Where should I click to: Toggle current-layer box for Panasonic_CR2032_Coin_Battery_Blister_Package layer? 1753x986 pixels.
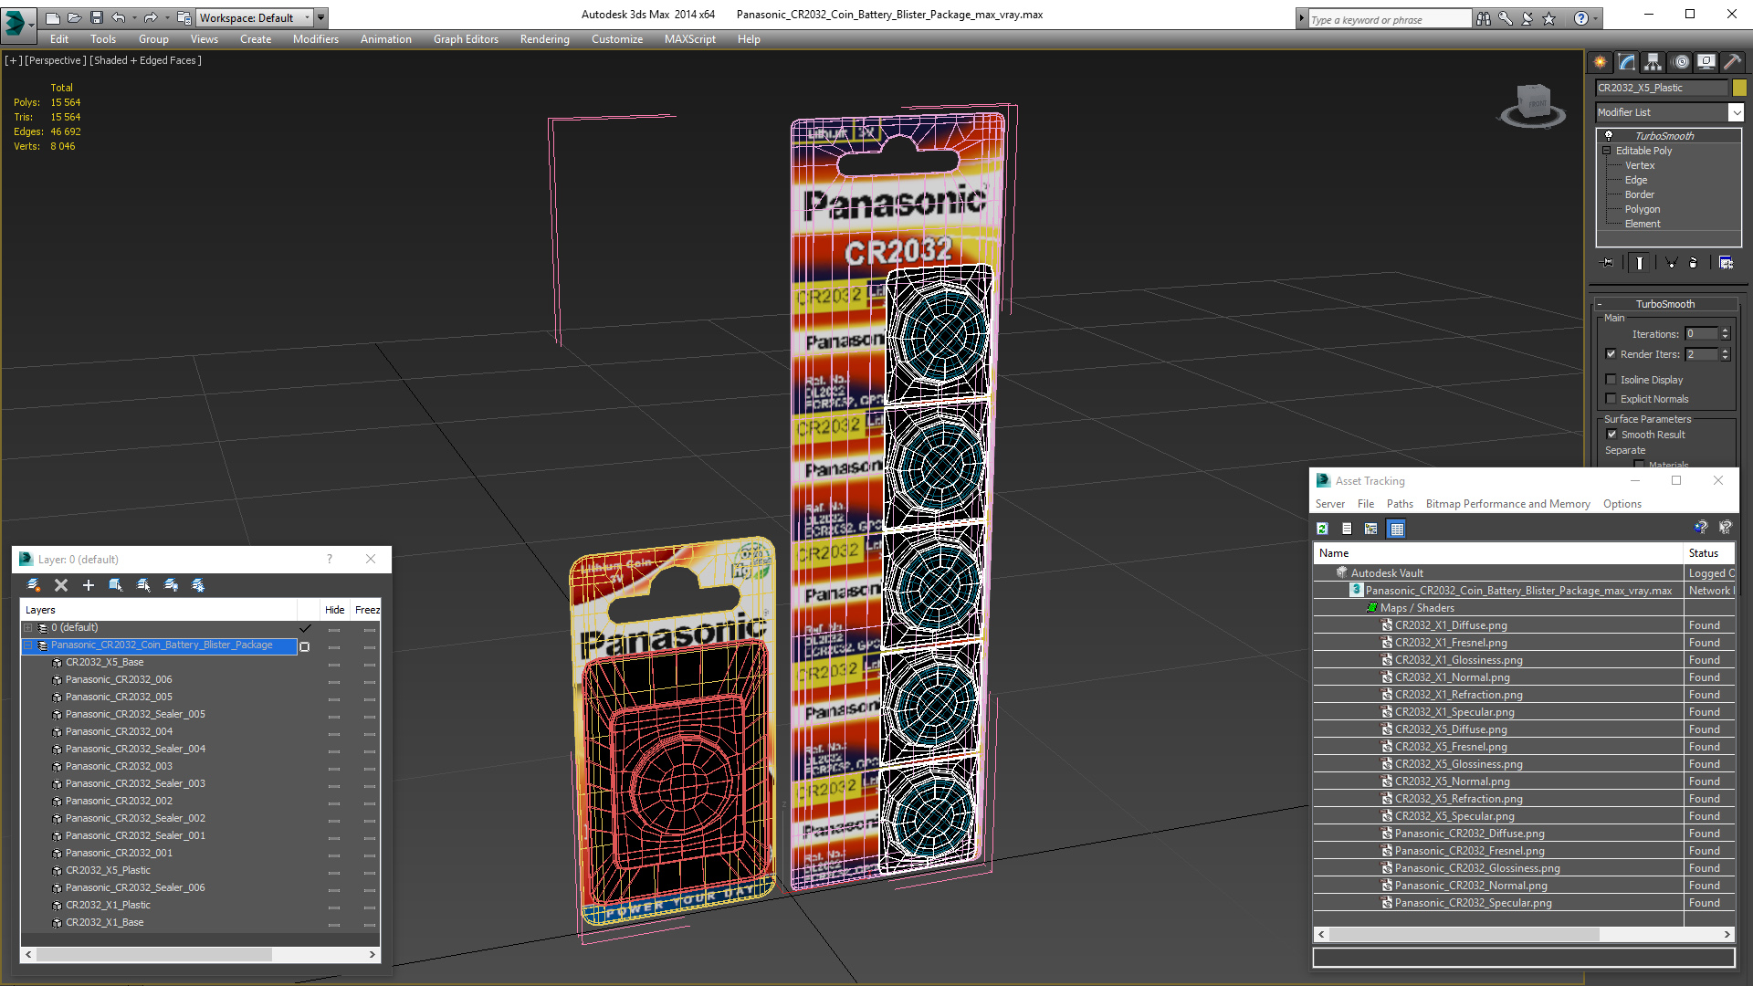[x=305, y=646]
